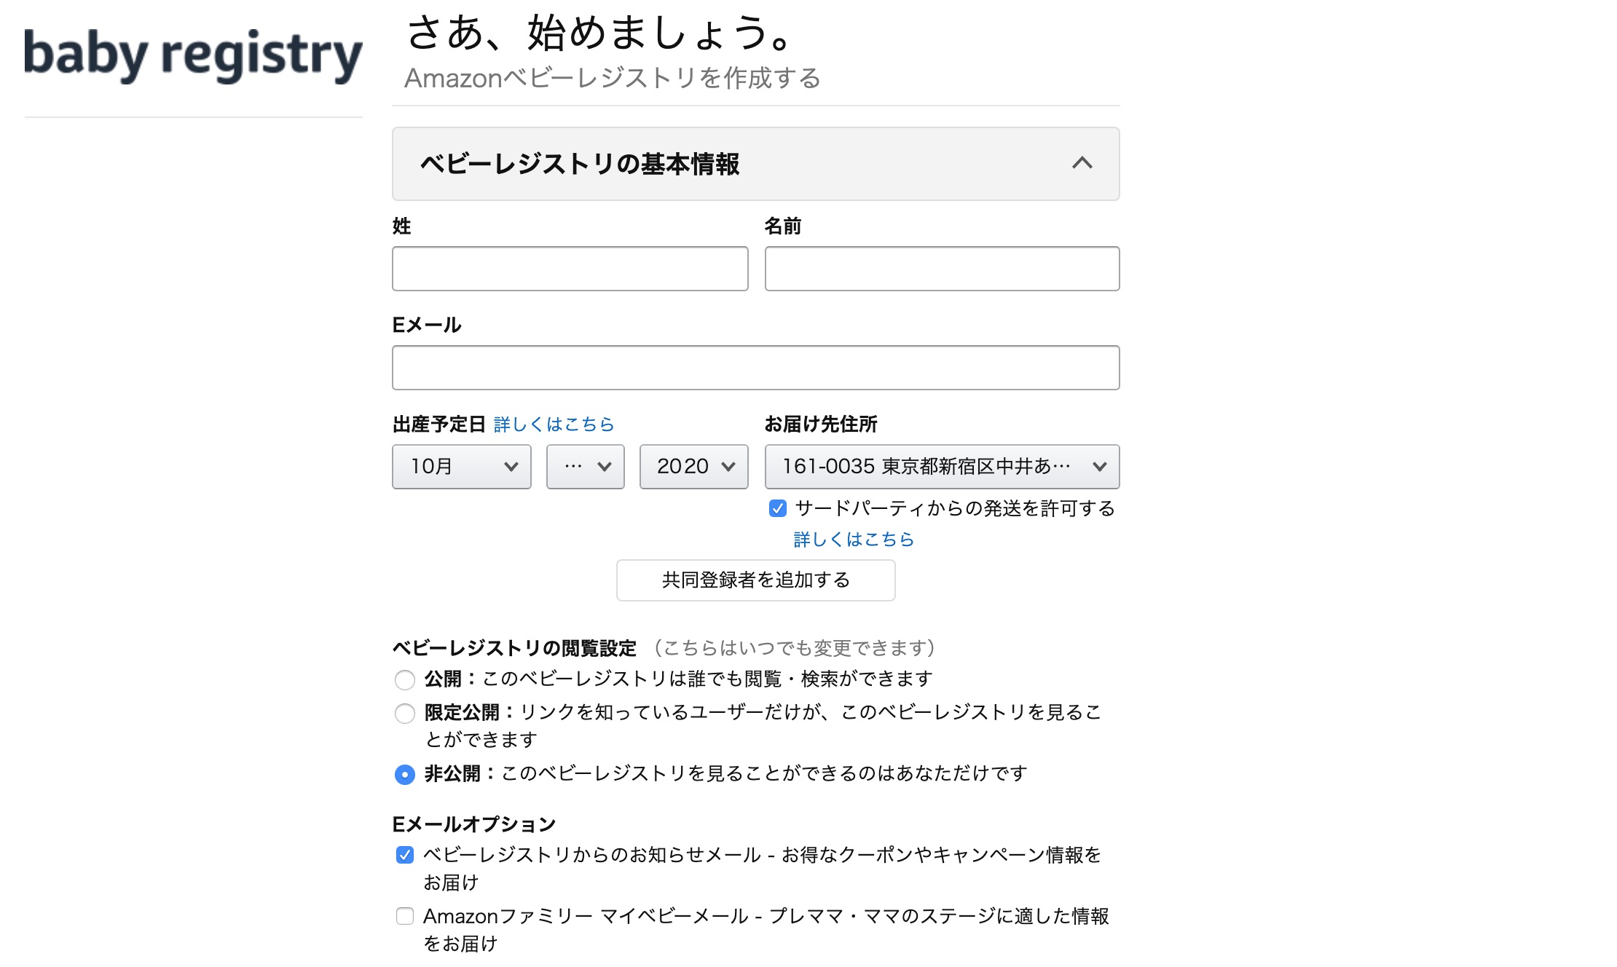1617x967 pixels.
Task: Open the 2020 year dropdown
Action: click(x=694, y=467)
